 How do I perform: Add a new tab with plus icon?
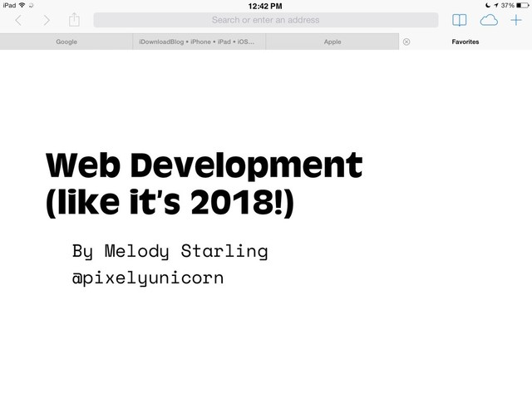(516, 20)
